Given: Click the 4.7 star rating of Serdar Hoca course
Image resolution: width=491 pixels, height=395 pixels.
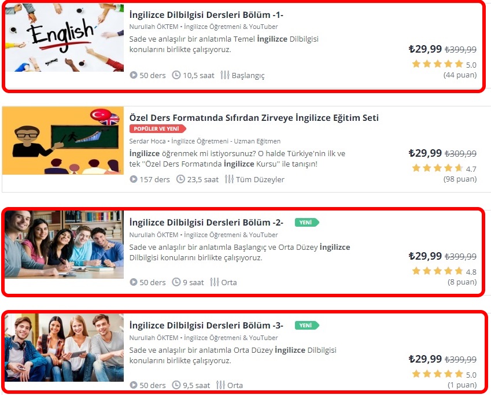Looking at the screenshot, I should point(444,168).
